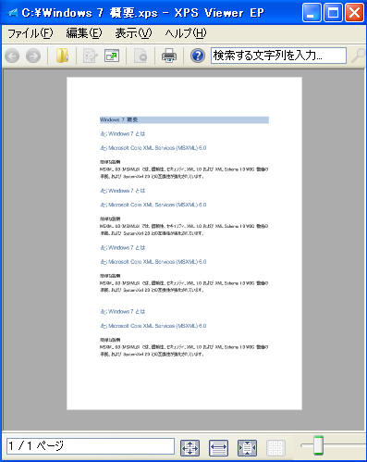The width and height of the screenshot is (367, 462).
Task: Print the document with the printer icon
Action: click(x=169, y=56)
